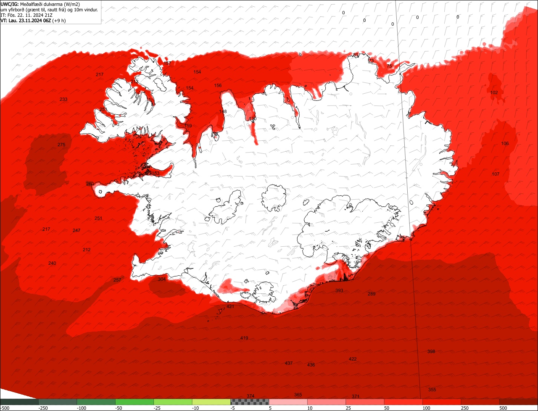Click the '-5' label on the colour scale

(x=233, y=408)
